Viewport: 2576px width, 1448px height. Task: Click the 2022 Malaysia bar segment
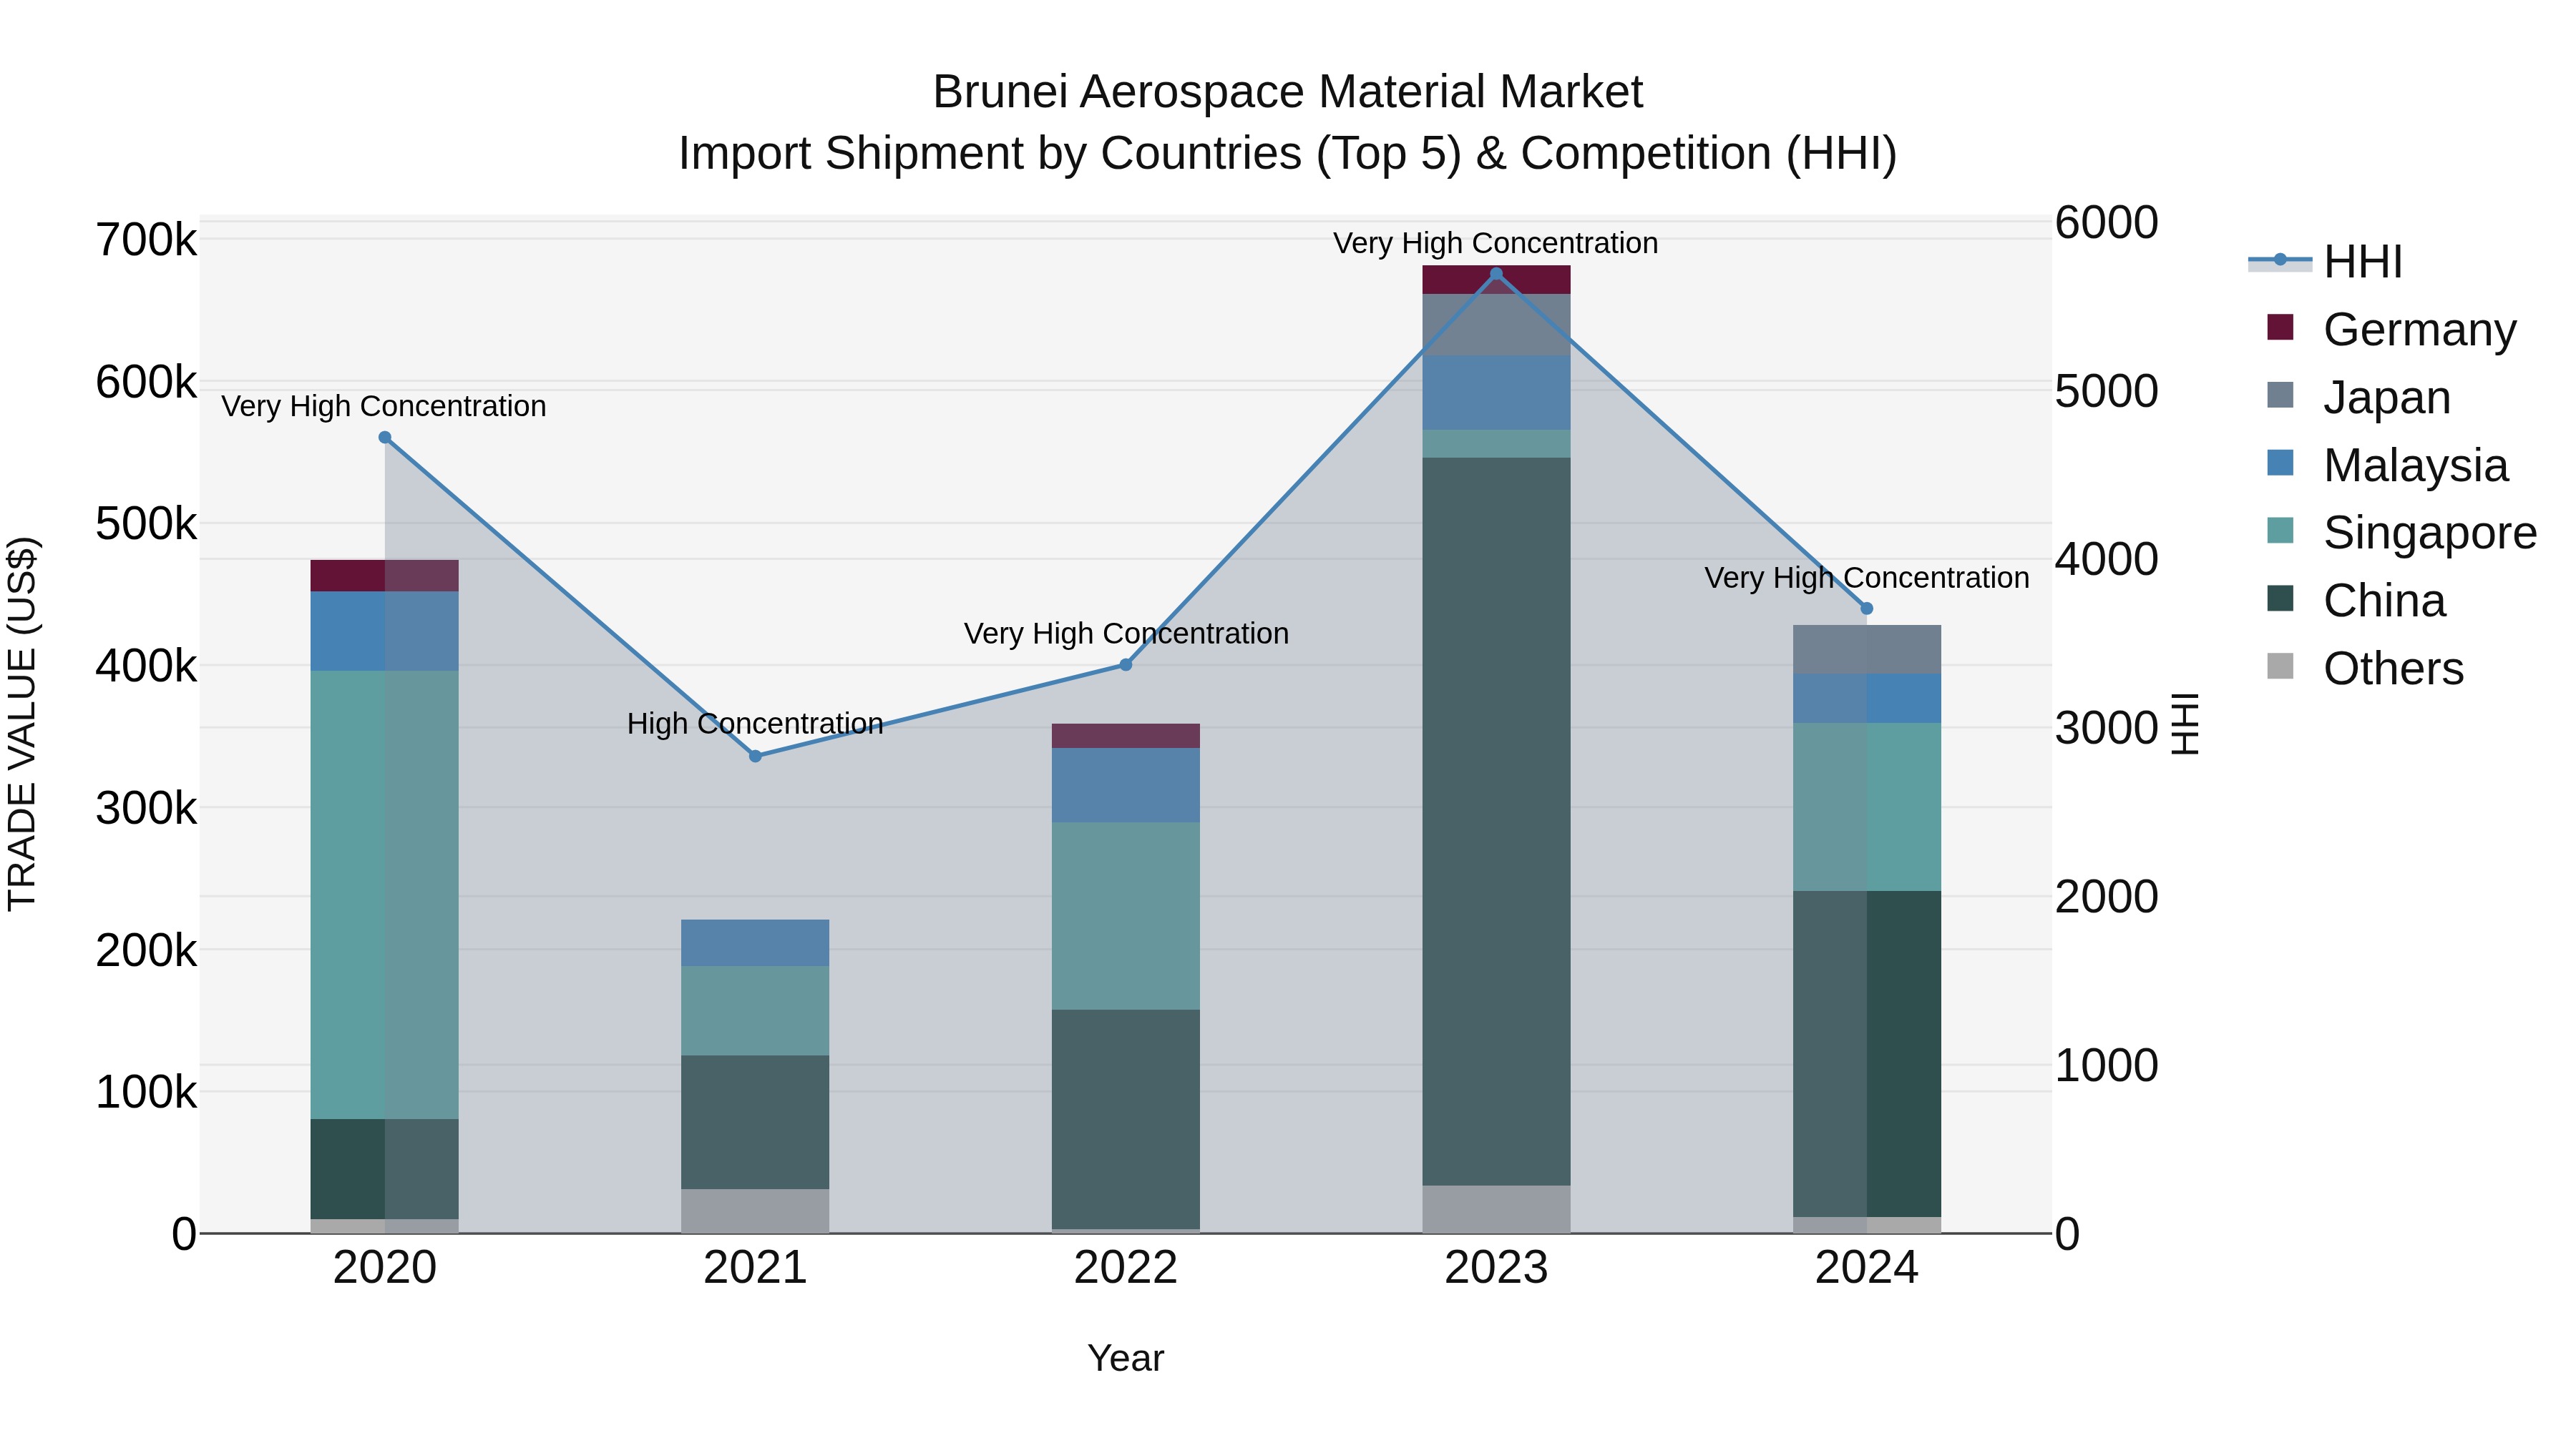coord(1126,785)
